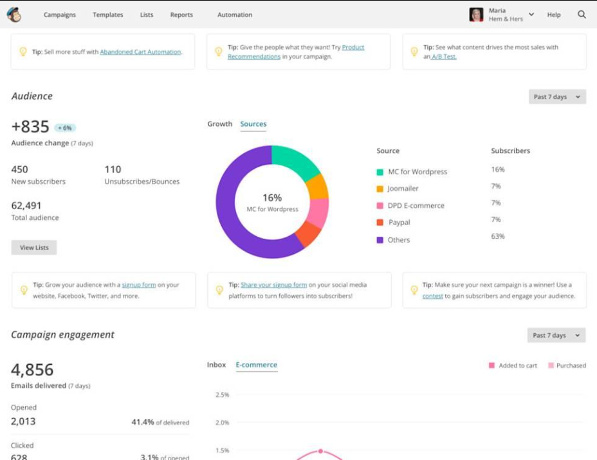
Task: Click the lightbulb icon beside the Product Recommendations tip
Action: pos(220,51)
